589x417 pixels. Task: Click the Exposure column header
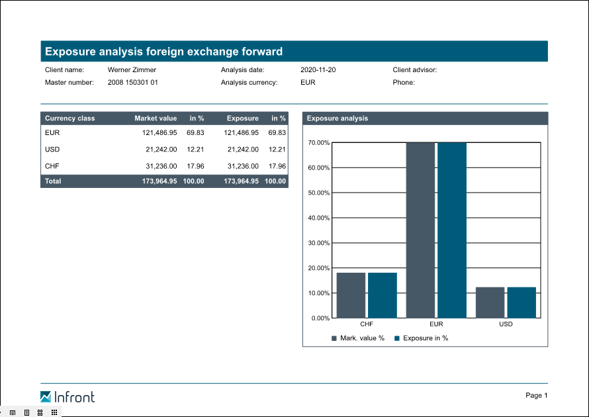(x=242, y=118)
